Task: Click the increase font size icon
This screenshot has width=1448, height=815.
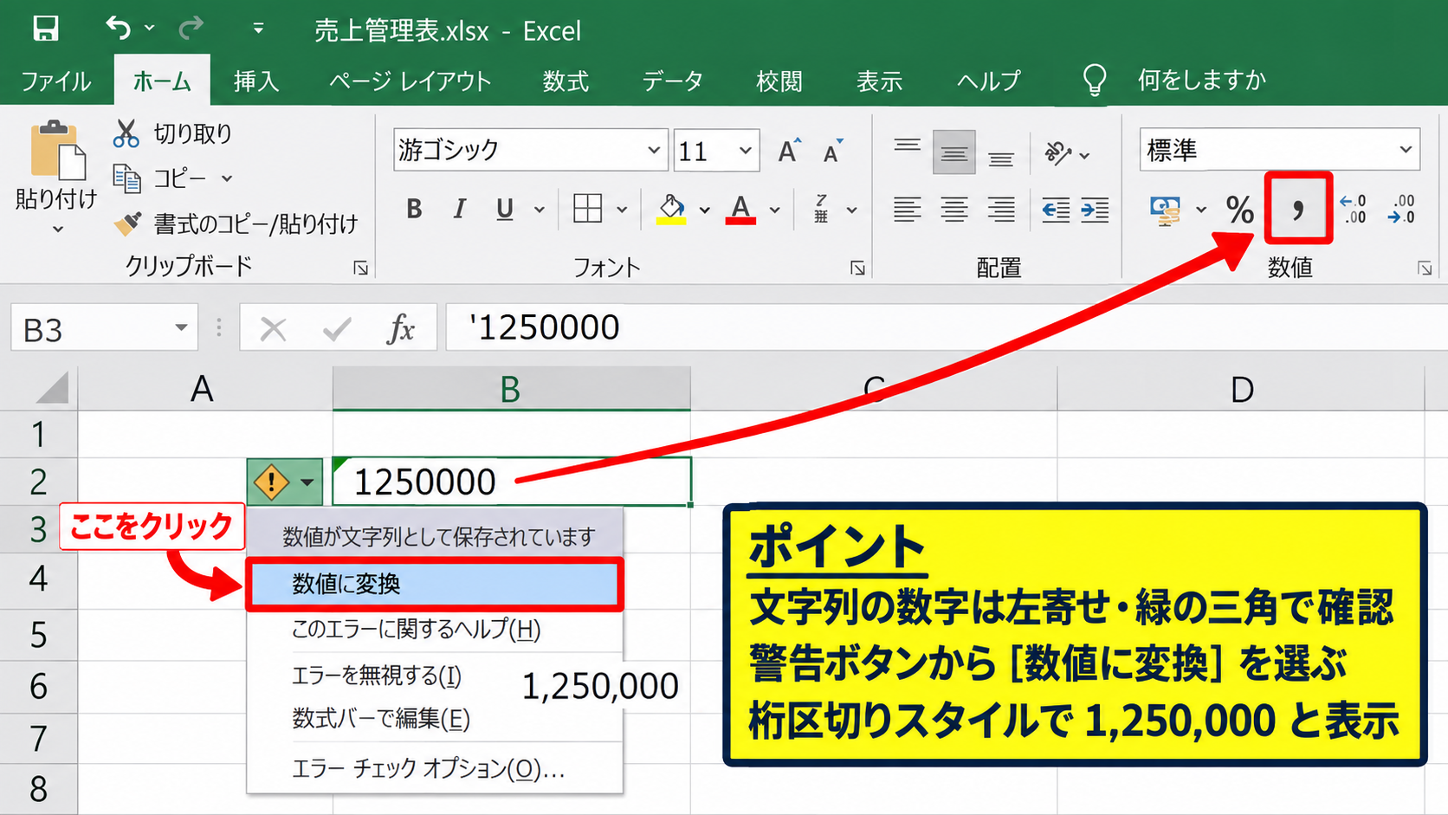Action: pos(789,151)
